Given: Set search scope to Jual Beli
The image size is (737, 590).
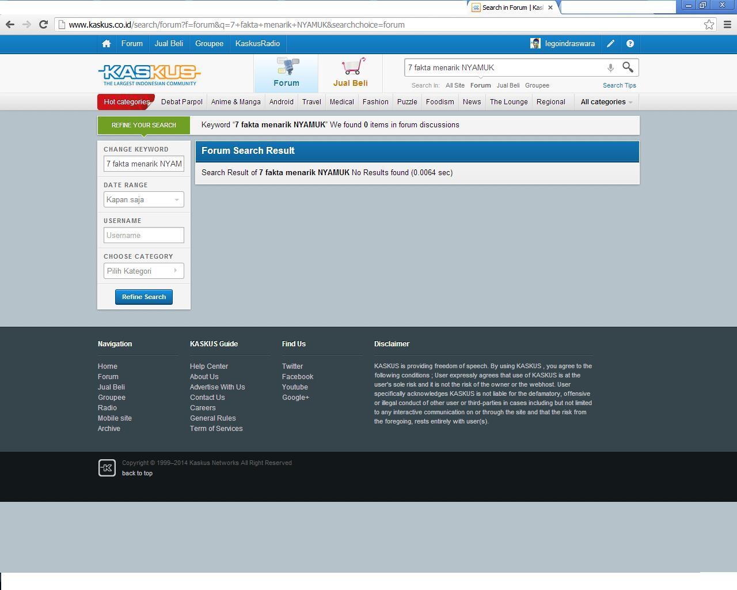Looking at the screenshot, I should (508, 85).
